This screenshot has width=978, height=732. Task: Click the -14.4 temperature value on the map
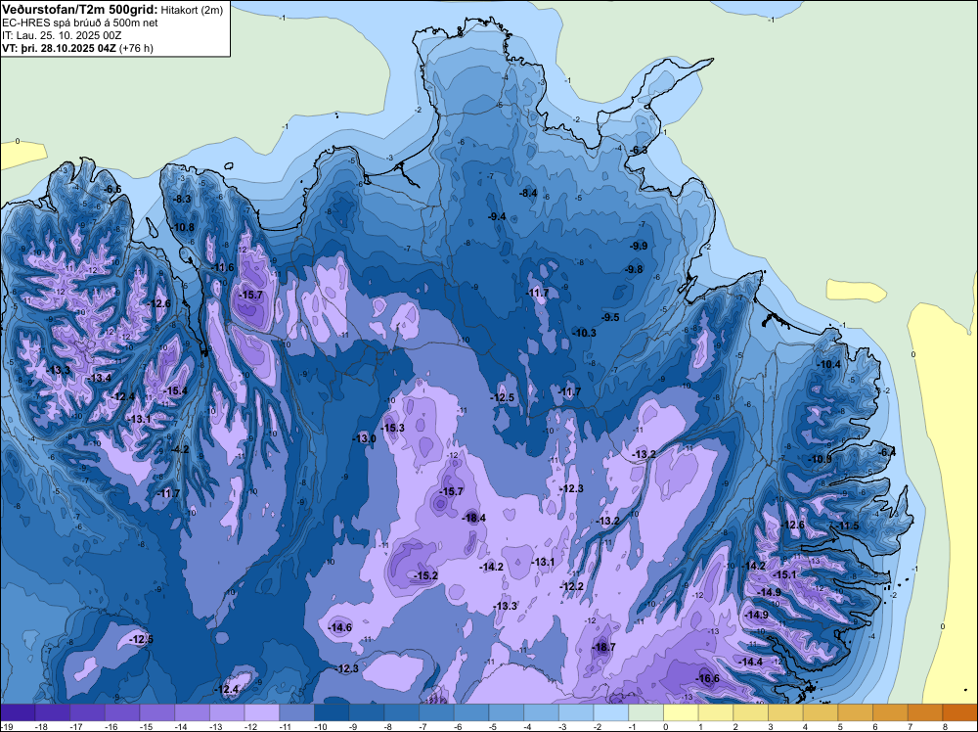coord(750,663)
